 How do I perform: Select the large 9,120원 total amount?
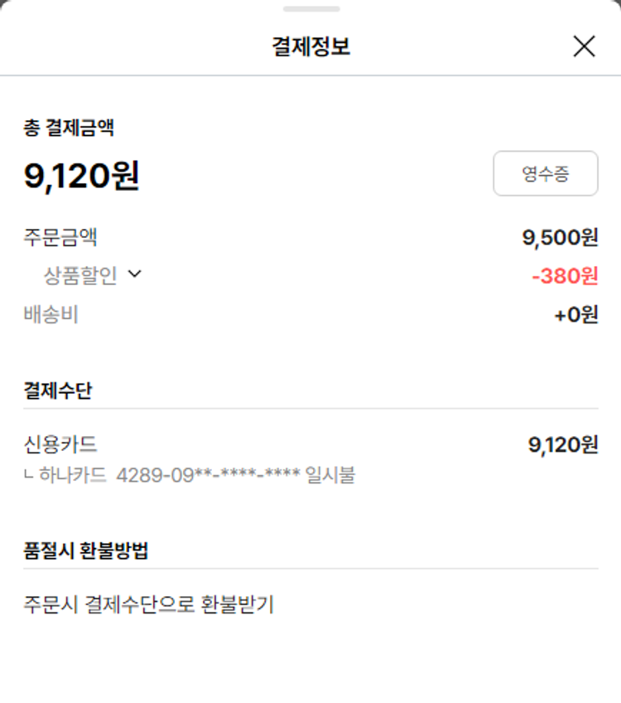coord(81,176)
